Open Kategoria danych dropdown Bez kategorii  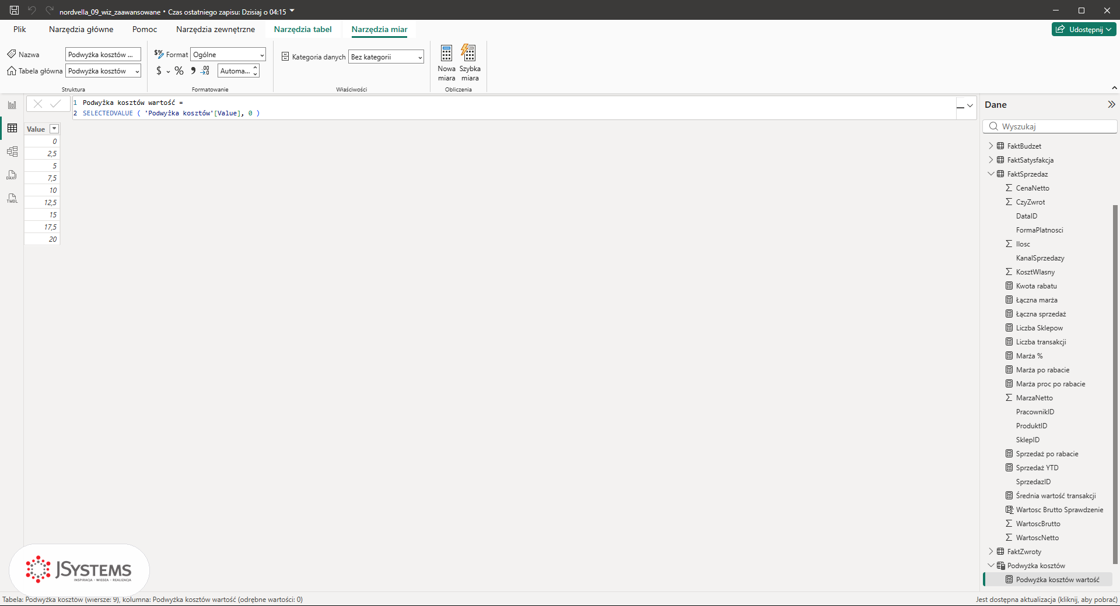386,57
